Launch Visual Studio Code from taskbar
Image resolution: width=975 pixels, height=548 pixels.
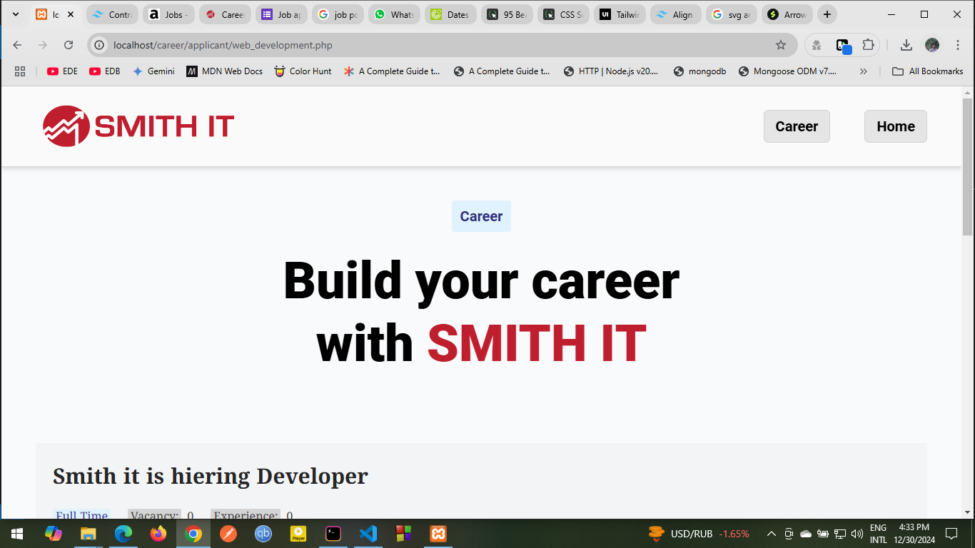pyautogui.click(x=368, y=533)
